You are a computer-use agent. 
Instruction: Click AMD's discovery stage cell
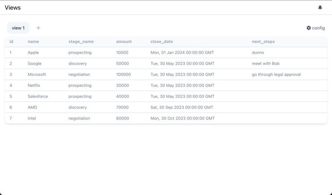tap(77, 107)
